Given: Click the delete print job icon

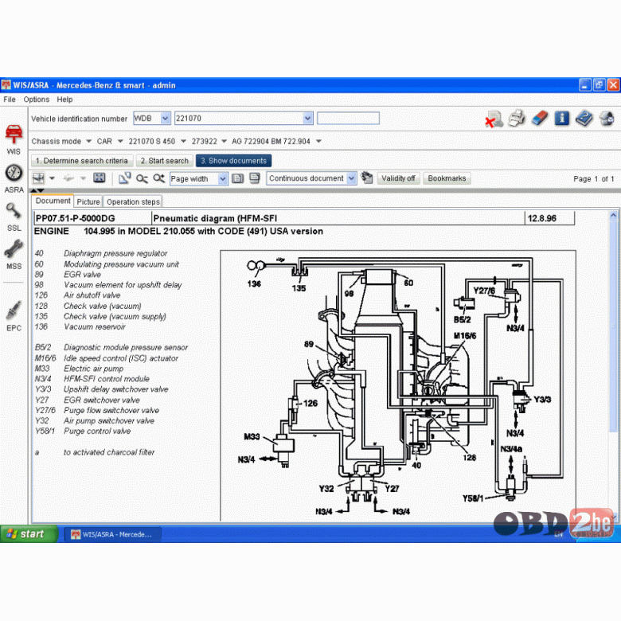Looking at the screenshot, I should 494,119.
